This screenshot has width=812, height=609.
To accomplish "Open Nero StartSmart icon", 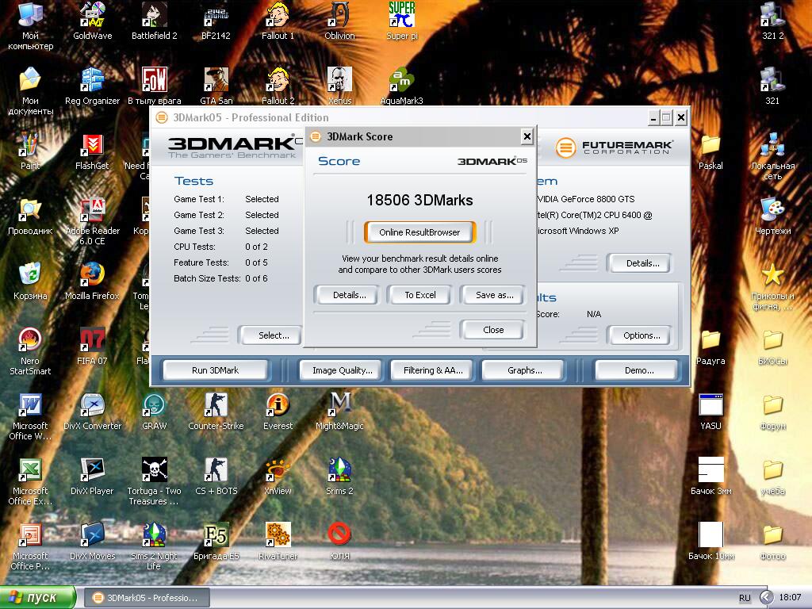I will [30, 352].
